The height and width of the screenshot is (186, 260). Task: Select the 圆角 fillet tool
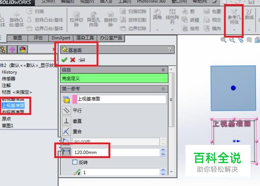157,14
